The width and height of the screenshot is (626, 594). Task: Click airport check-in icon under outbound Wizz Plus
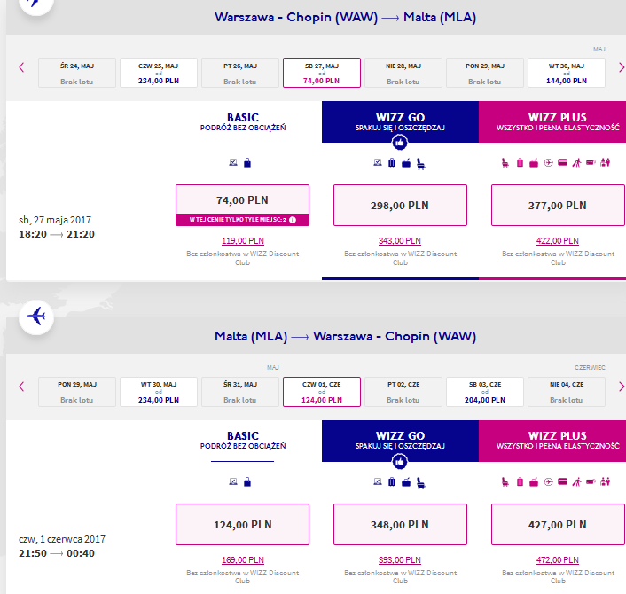(591, 162)
